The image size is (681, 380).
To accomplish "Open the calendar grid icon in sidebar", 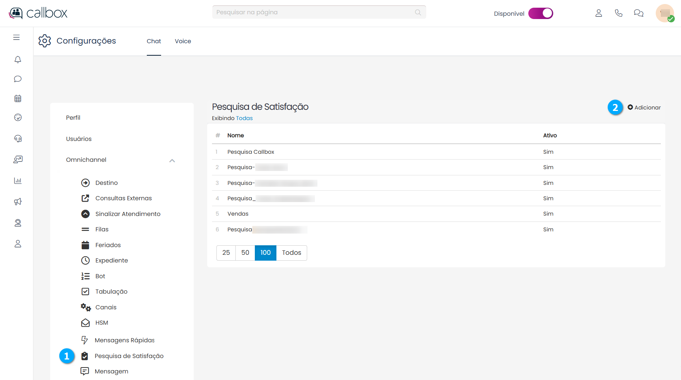I will [18, 98].
